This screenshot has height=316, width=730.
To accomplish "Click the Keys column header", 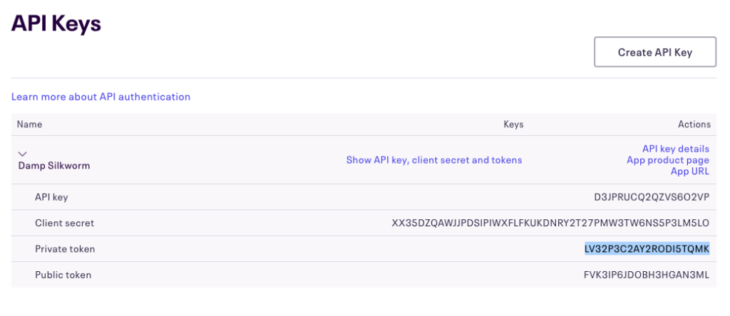I will 513,124.
